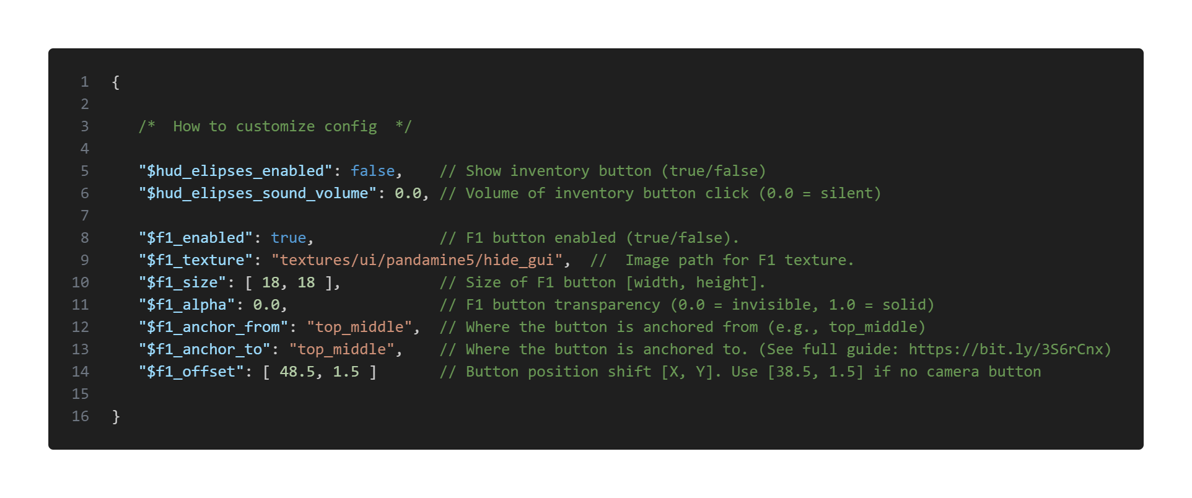
Task: Click the $f1_alpha value 0.0
Action: pyautogui.click(x=266, y=305)
